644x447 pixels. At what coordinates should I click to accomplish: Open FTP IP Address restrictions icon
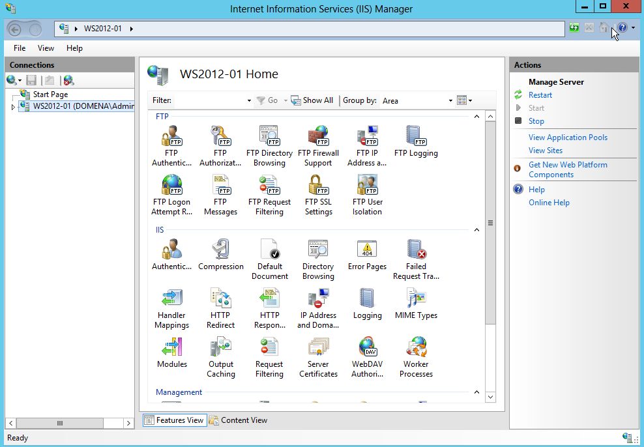(x=367, y=146)
